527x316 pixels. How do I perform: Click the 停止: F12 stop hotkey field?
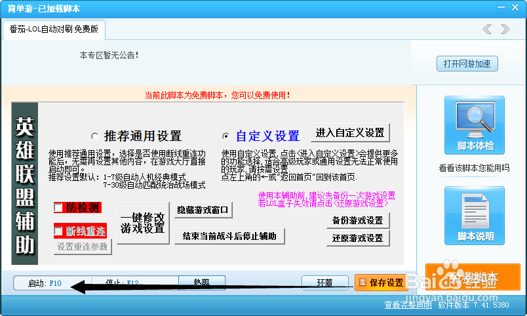pyautogui.click(x=135, y=283)
